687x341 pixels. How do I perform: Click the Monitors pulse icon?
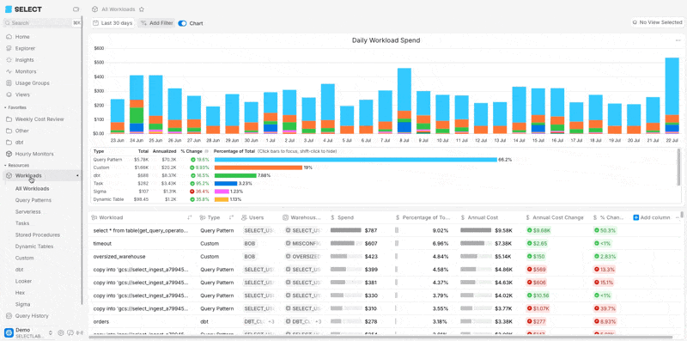point(9,71)
